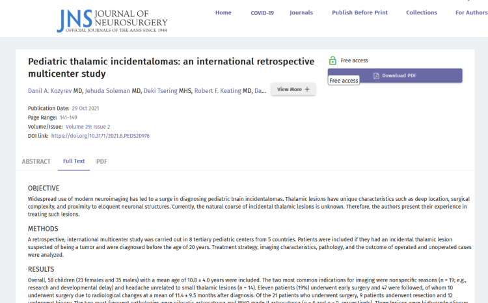The width and height of the screenshot is (488, 303).
Task: Expand the Journals navigation menu
Action: pos(301,13)
